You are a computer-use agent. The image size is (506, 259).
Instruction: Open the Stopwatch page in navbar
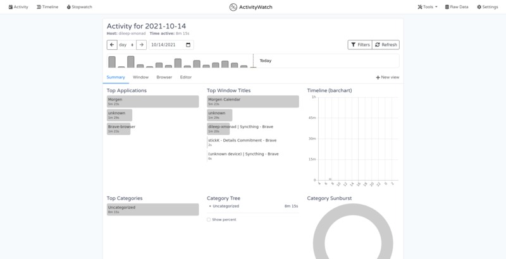80,7
